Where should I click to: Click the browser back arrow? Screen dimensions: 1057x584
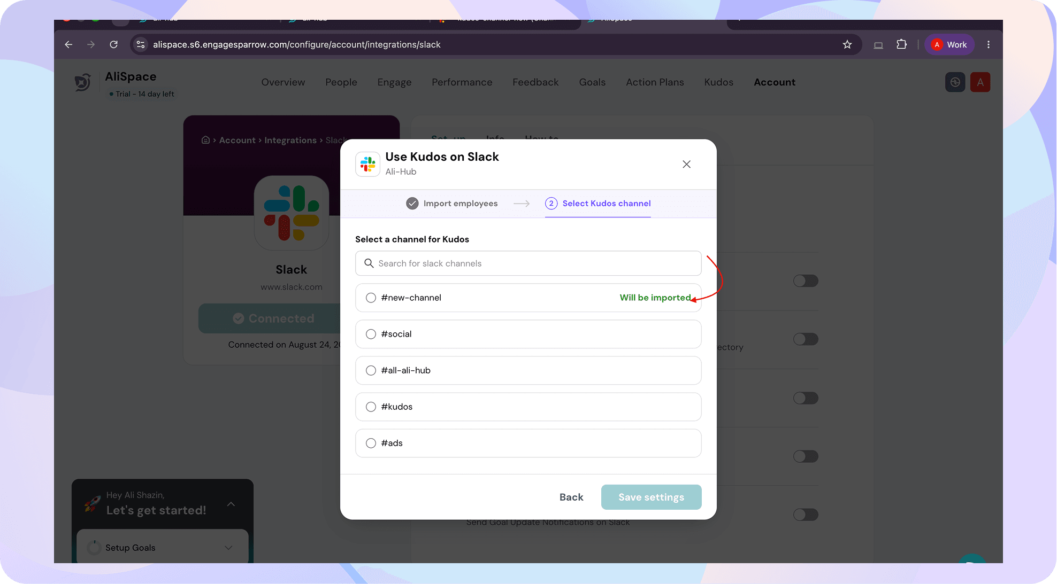coord(68,44)
